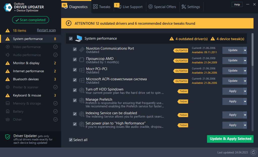Image resolution: width=258 pixels, height=157 pixels.
Task: Open Apply dropdown arrow for Indexing Service
Action: (x=245, y=115)
